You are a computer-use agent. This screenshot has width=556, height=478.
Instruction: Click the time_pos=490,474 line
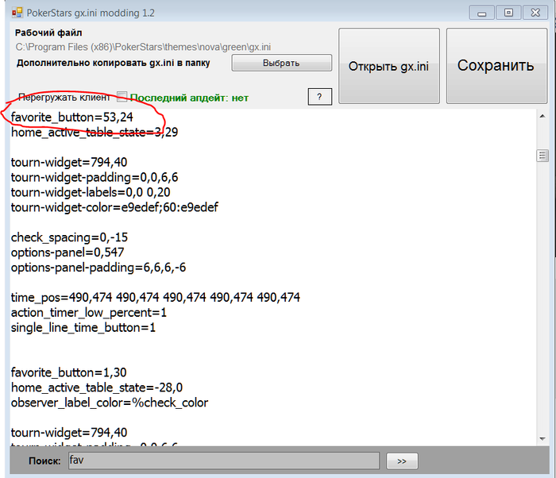tap(156, 297)
